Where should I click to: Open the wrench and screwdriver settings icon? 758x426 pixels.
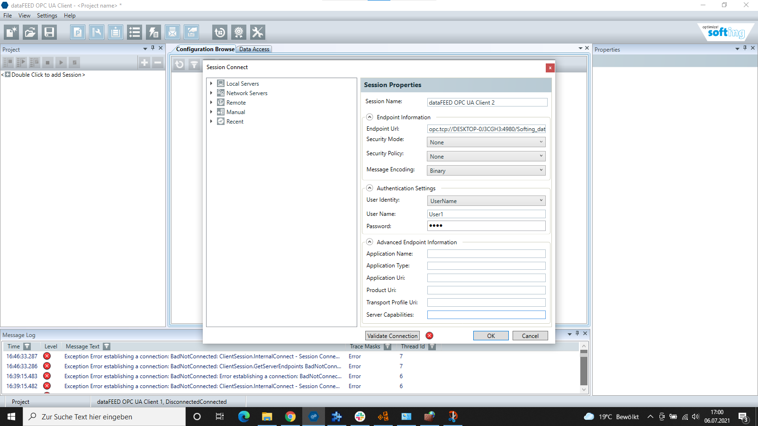pos(258,32)
